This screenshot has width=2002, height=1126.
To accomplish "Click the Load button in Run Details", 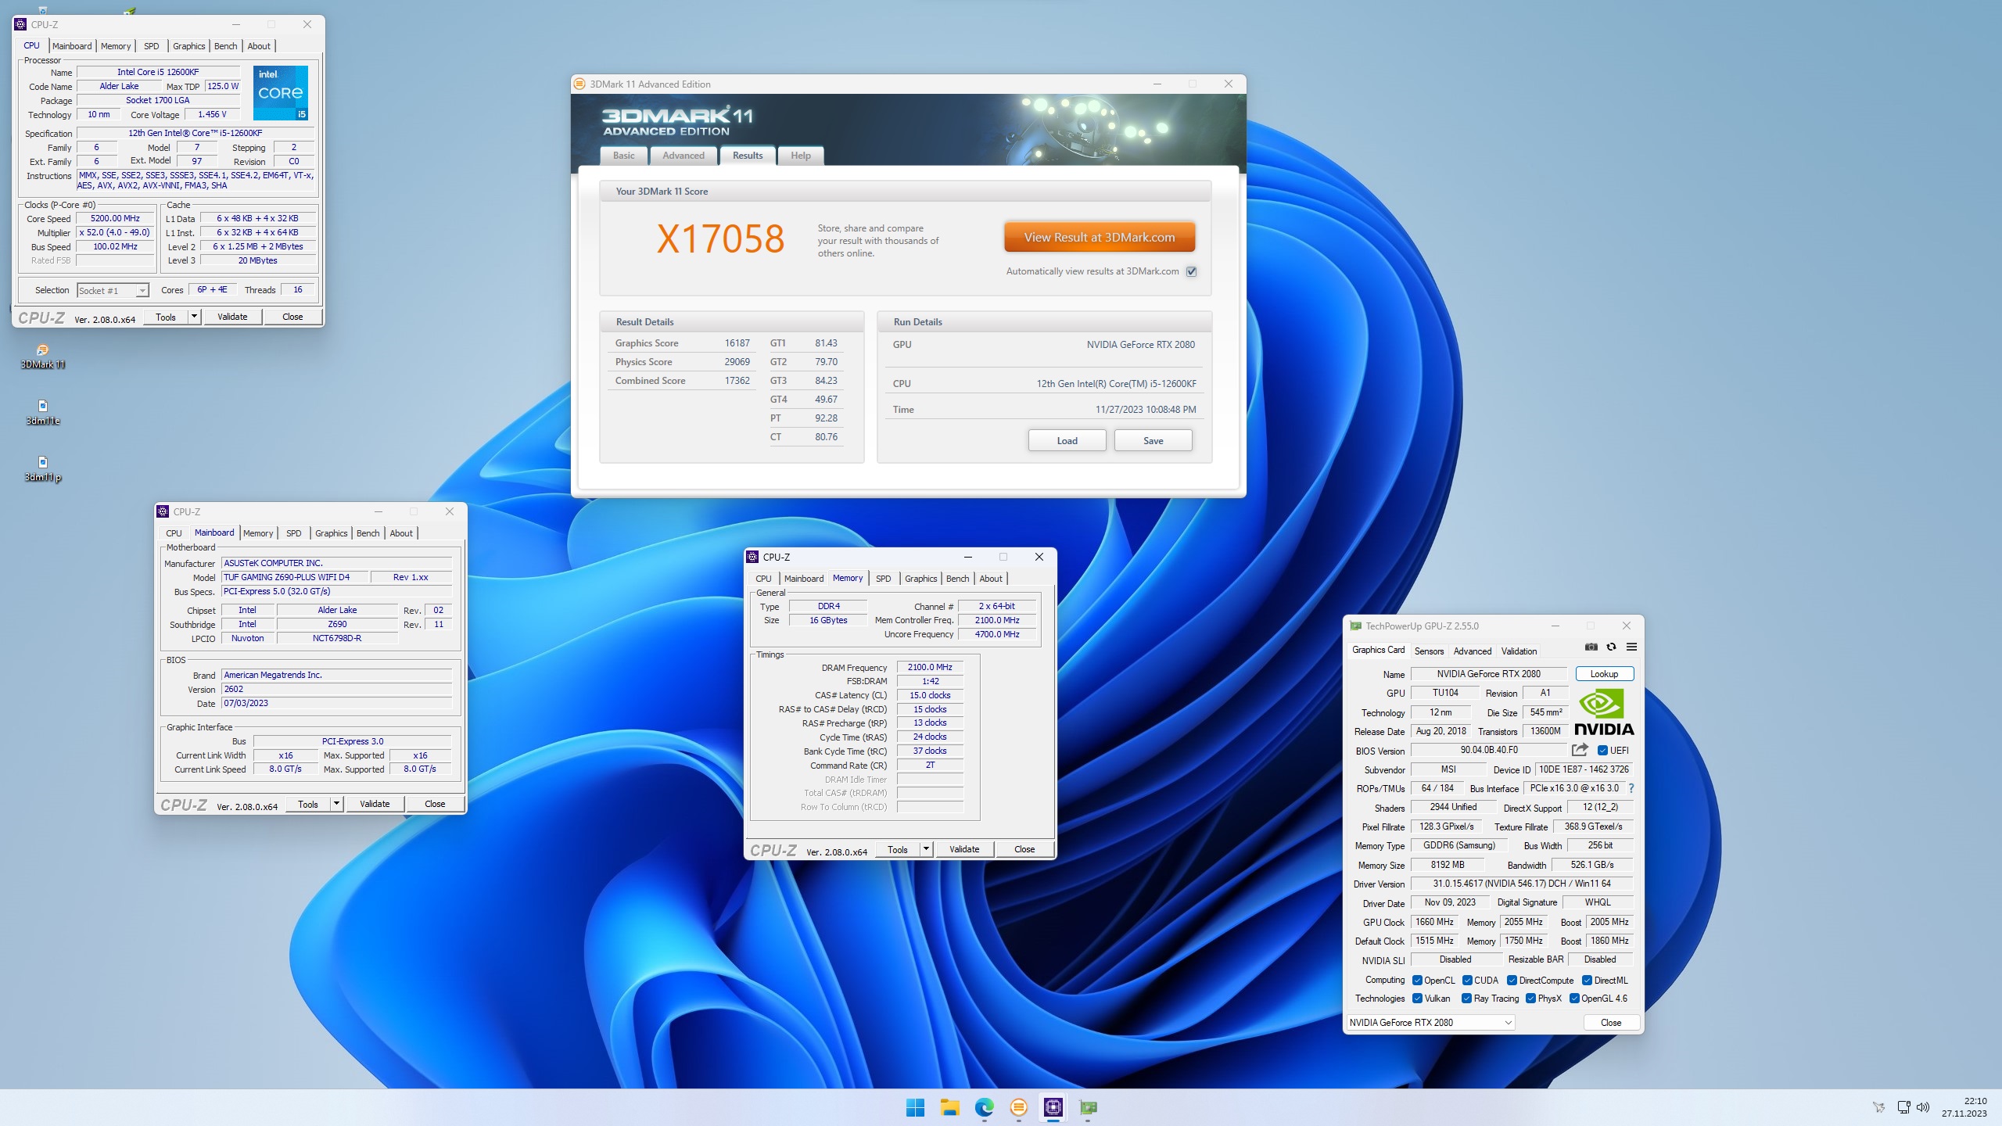I will pos(1067,440).
